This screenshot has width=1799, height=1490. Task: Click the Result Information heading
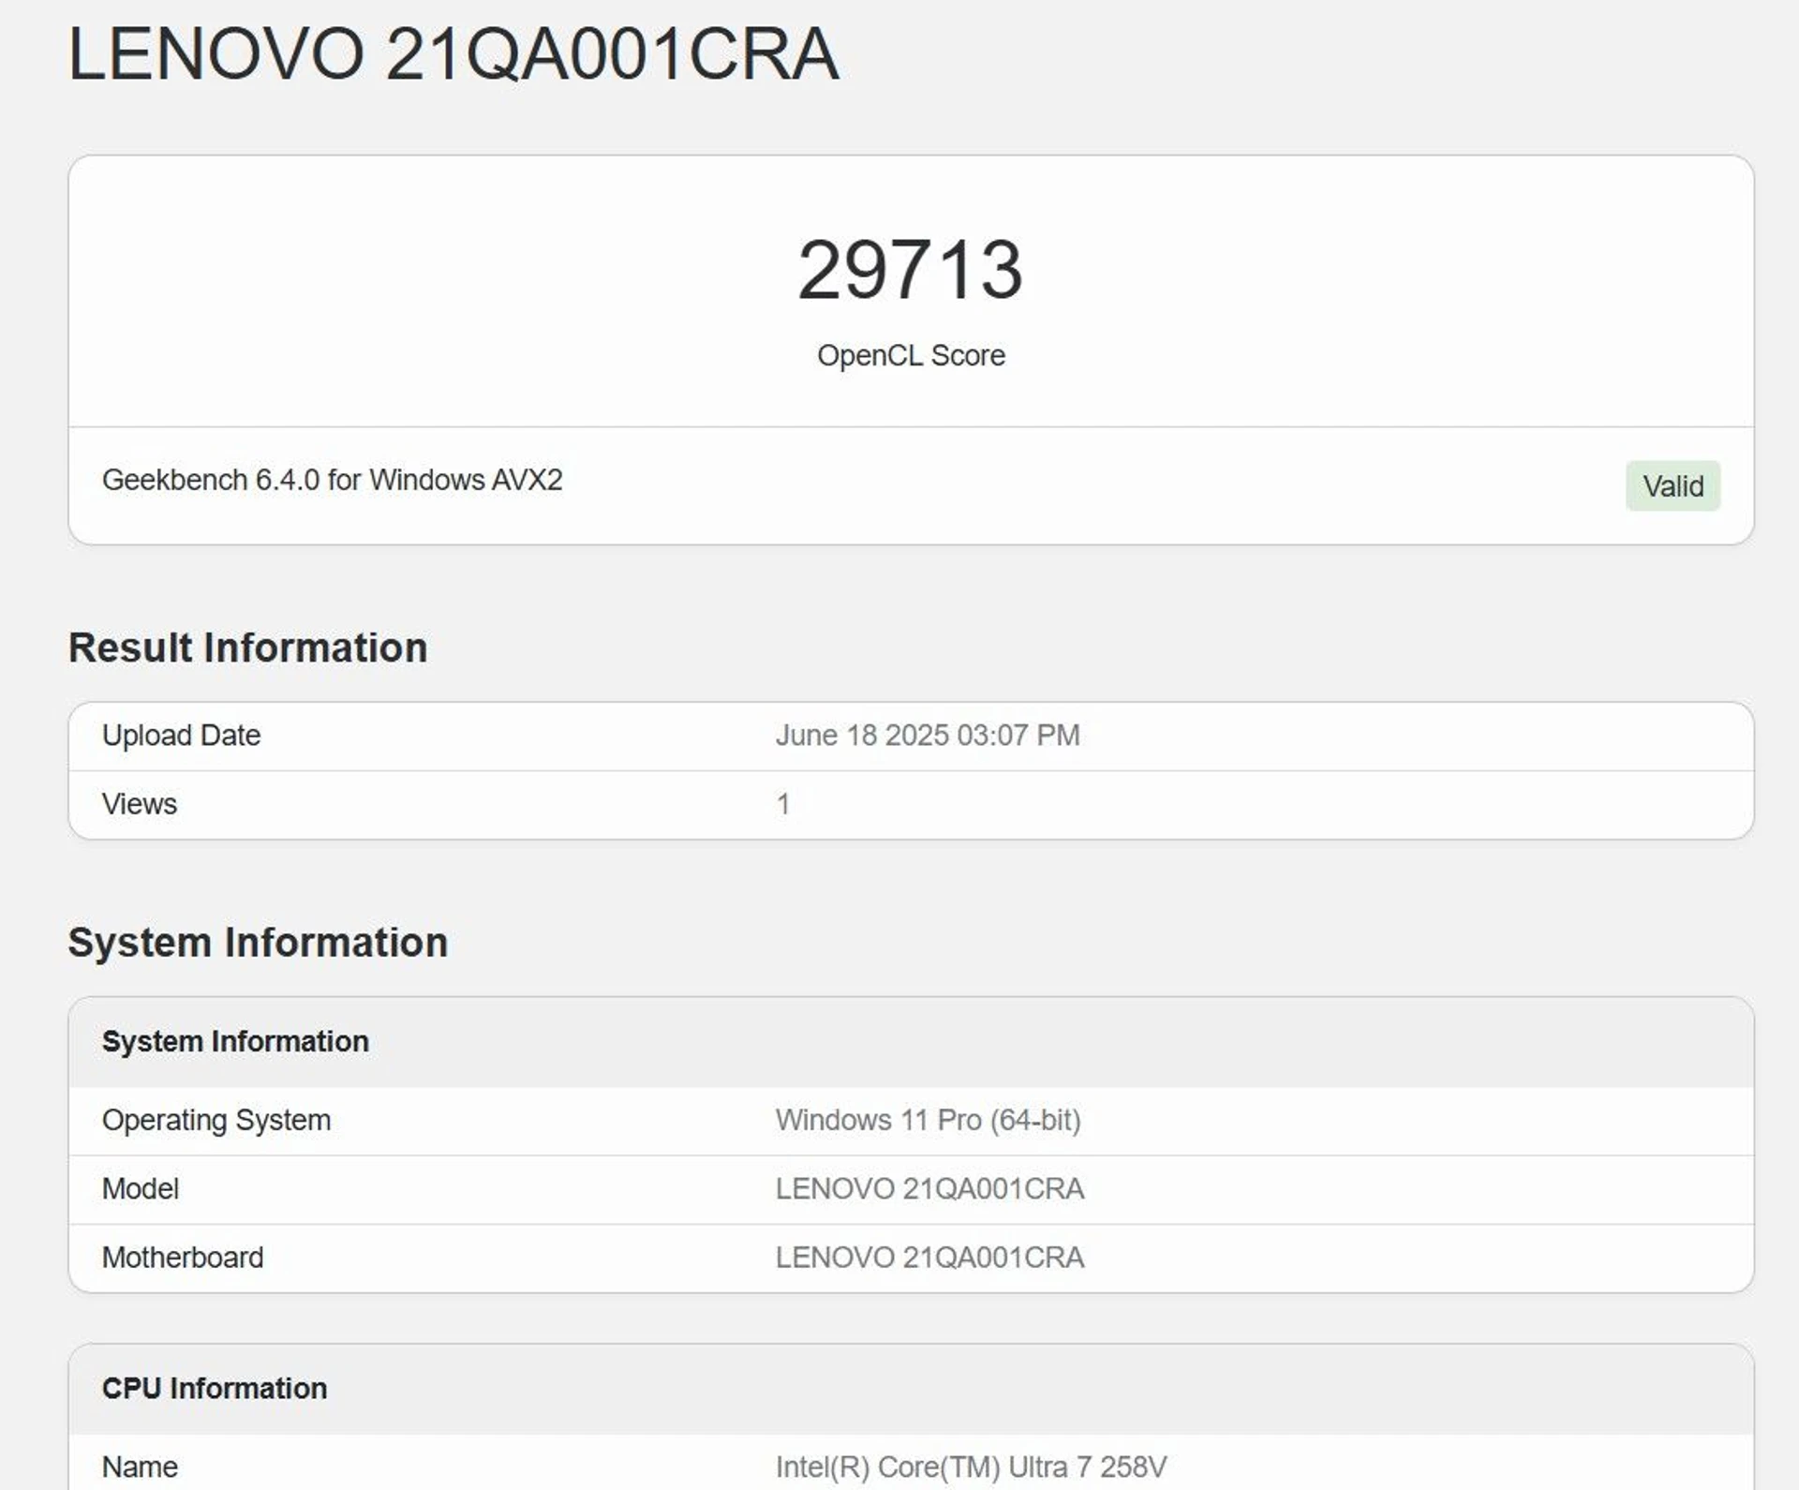pyautogui.click(x=247, y=648)
